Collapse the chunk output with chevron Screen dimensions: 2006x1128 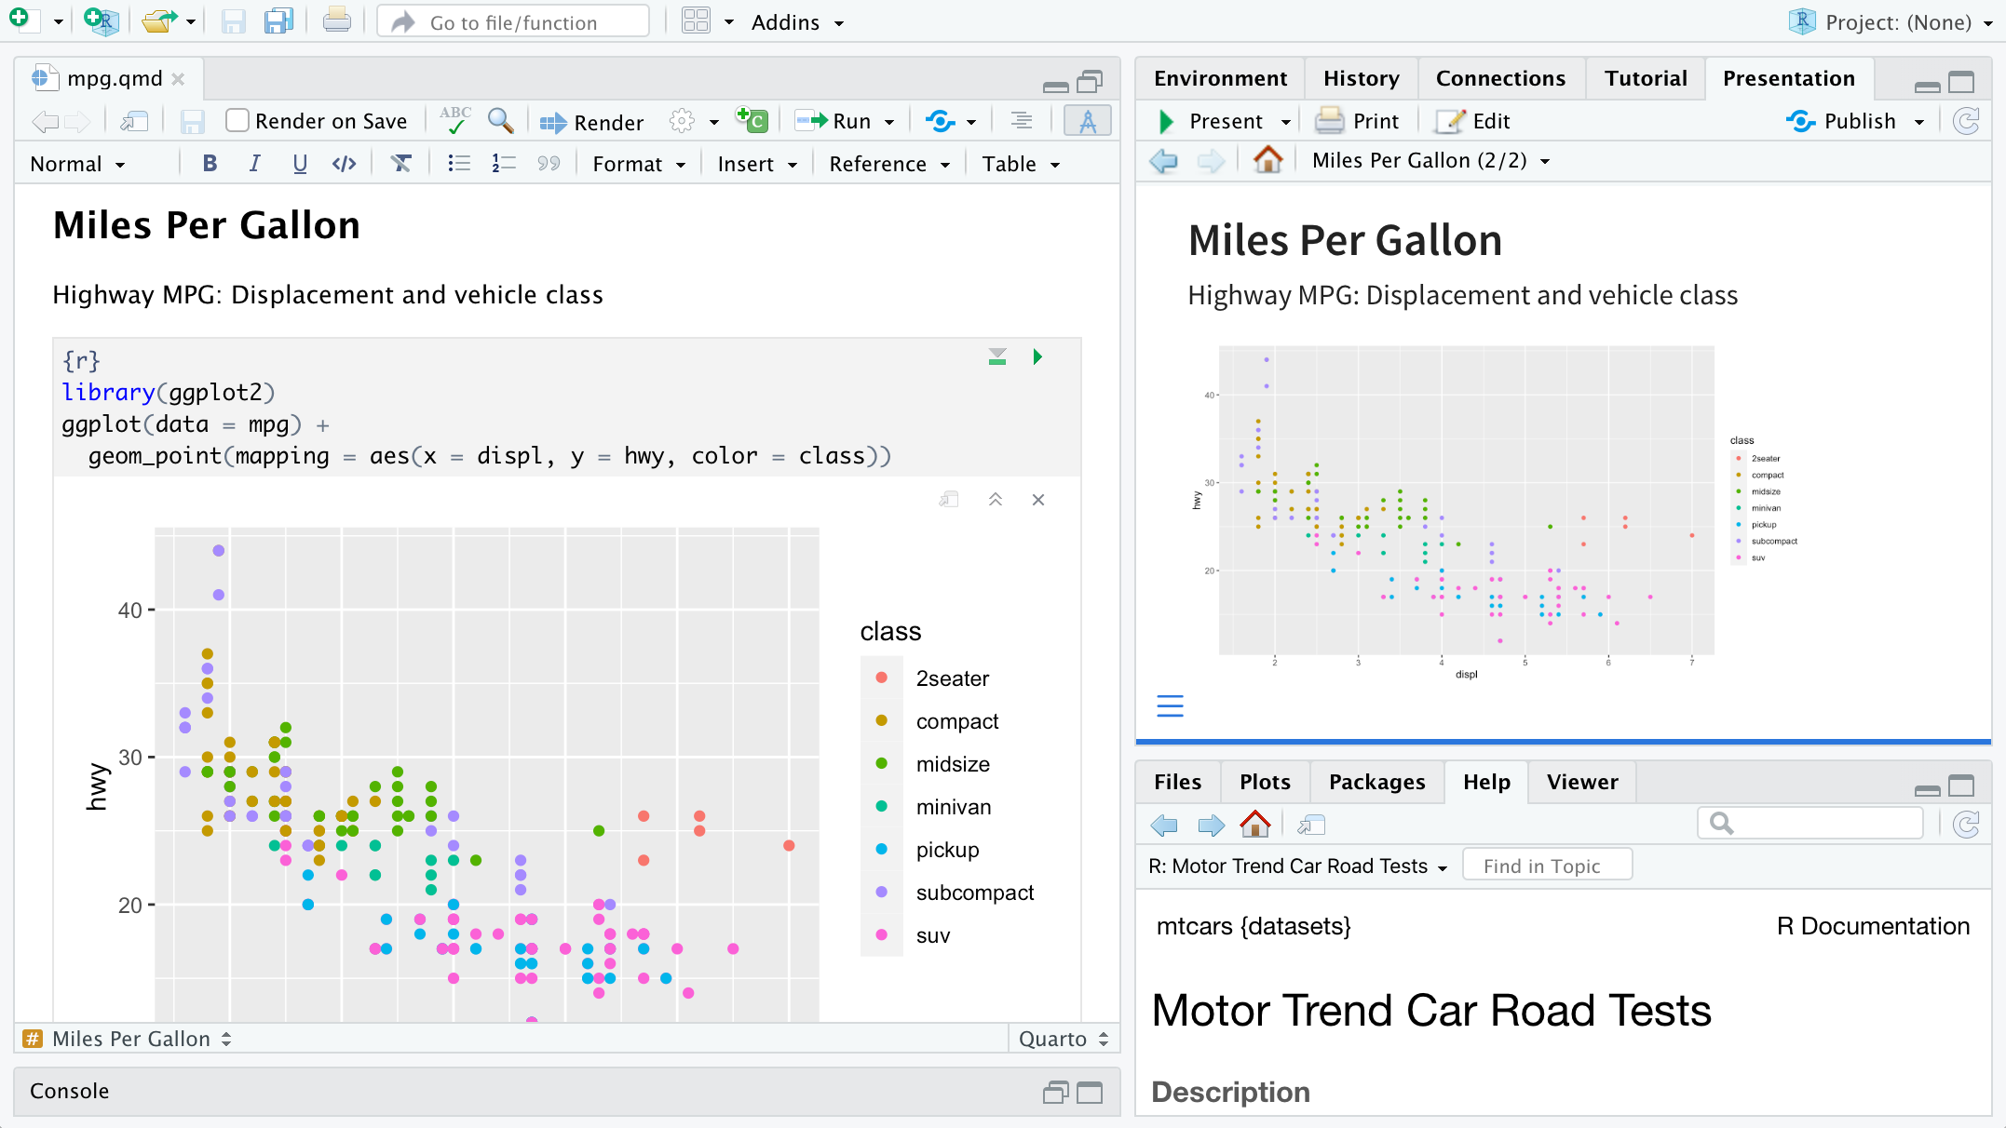point(996,500)
